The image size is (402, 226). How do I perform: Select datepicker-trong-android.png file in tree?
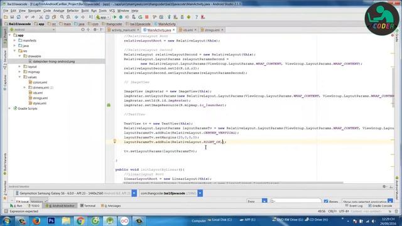[54, 62]
